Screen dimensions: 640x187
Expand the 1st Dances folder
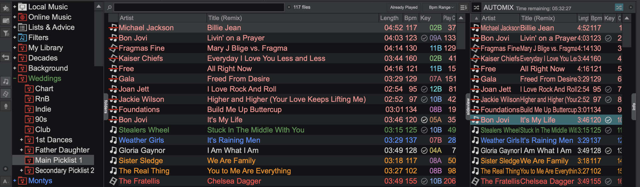pos(22,140)
